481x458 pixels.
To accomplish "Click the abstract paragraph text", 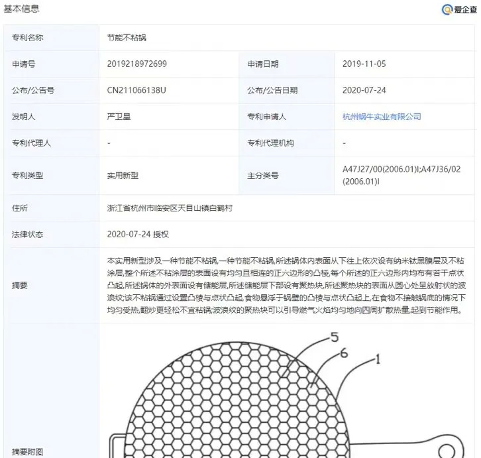I will [286, 286].
